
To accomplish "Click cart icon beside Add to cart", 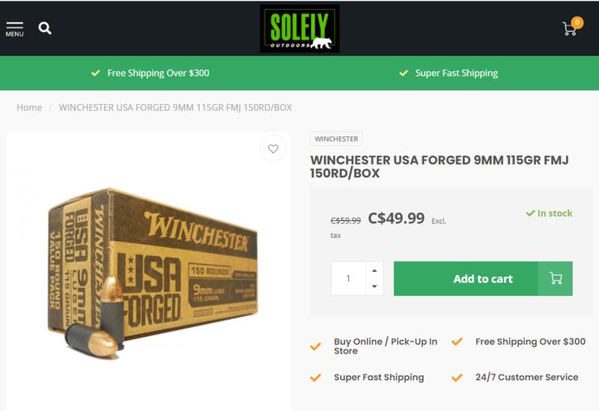I will pos(556,278).
